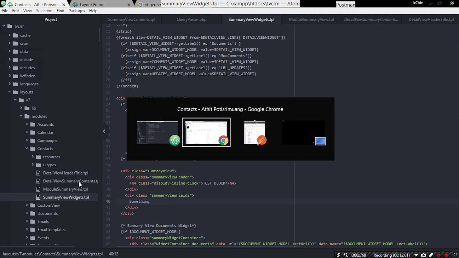Expand the Accounts folder
This screenshot has height=258, width=459.
coord(27,124)
